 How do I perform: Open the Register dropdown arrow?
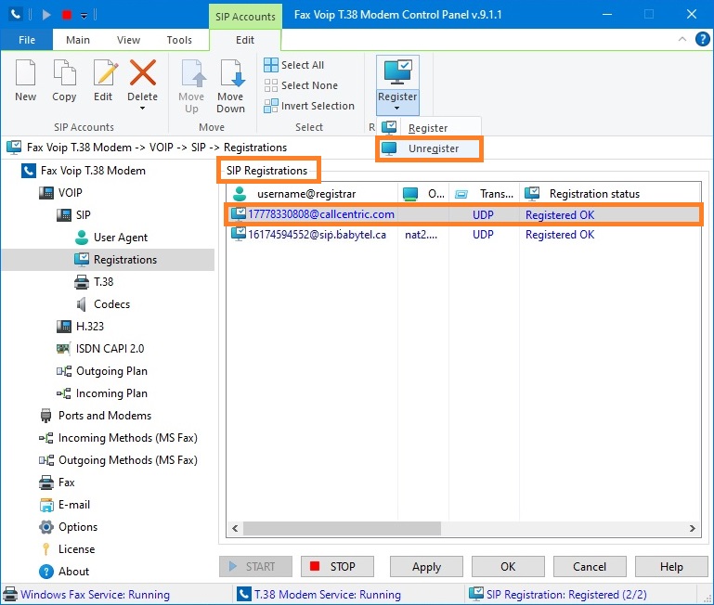(x=397, y=109)
